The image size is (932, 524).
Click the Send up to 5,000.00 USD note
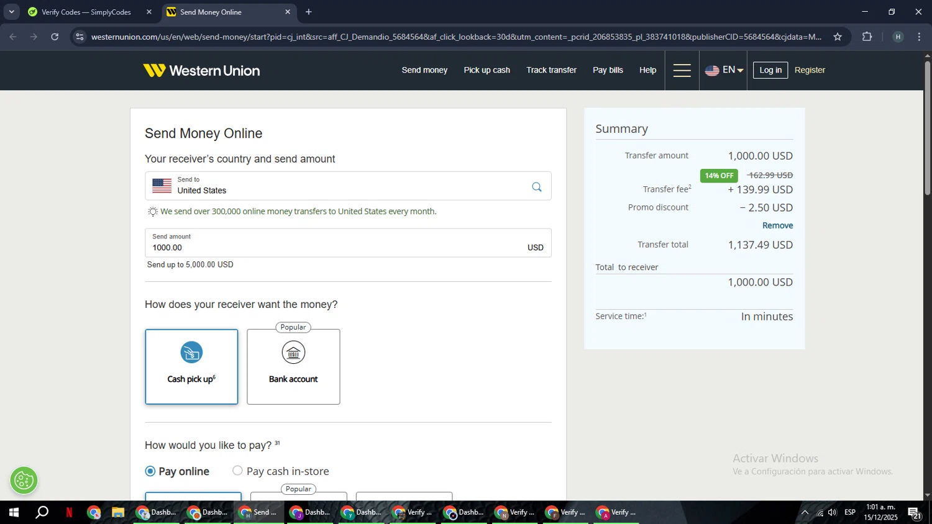point(190,264)
